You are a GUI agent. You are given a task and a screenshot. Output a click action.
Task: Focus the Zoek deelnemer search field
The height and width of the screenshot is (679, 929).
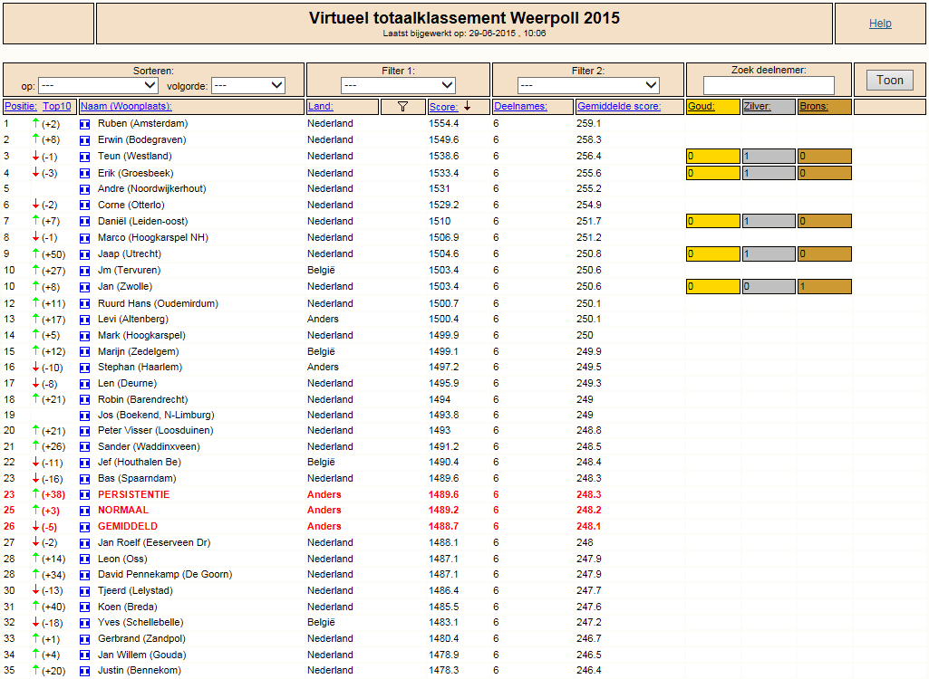point(769,85)
